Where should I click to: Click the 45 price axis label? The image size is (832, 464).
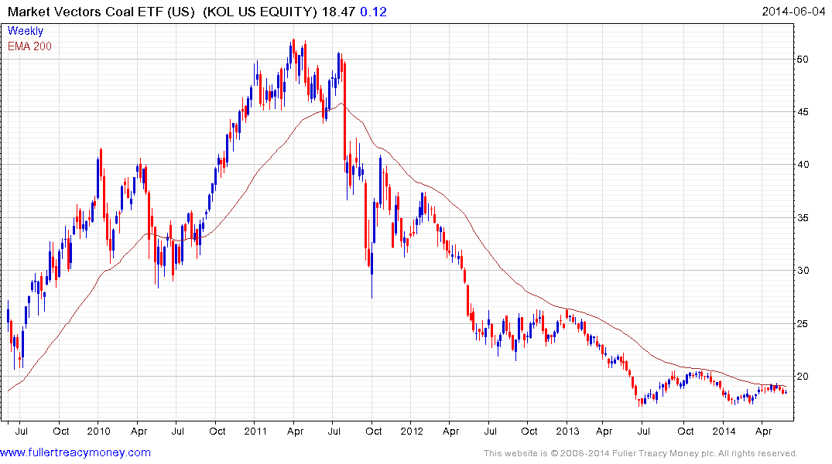coord(803,112)
